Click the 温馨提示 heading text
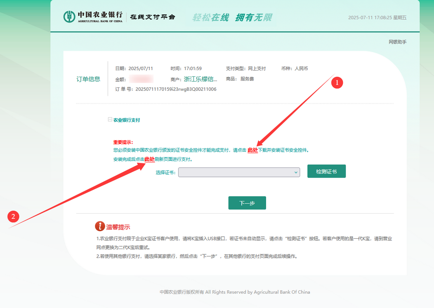Viewport: 434px width, 308px height. point(118,227)
